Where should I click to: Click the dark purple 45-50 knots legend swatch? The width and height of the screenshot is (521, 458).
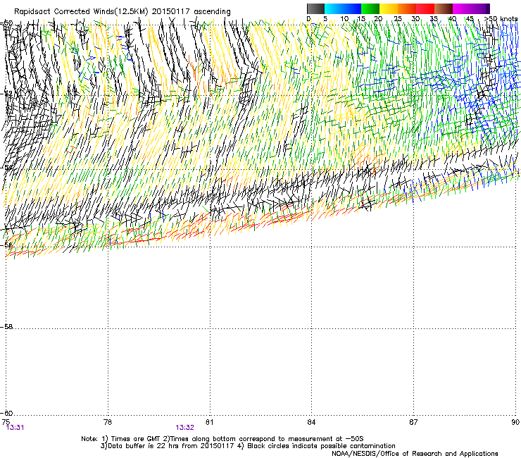(480, 8)
